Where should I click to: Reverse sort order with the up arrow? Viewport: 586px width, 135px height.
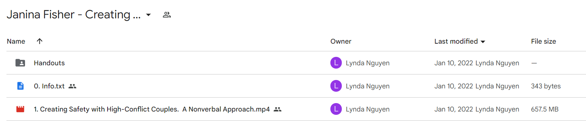pyautogui.click(x=39, y=41)
